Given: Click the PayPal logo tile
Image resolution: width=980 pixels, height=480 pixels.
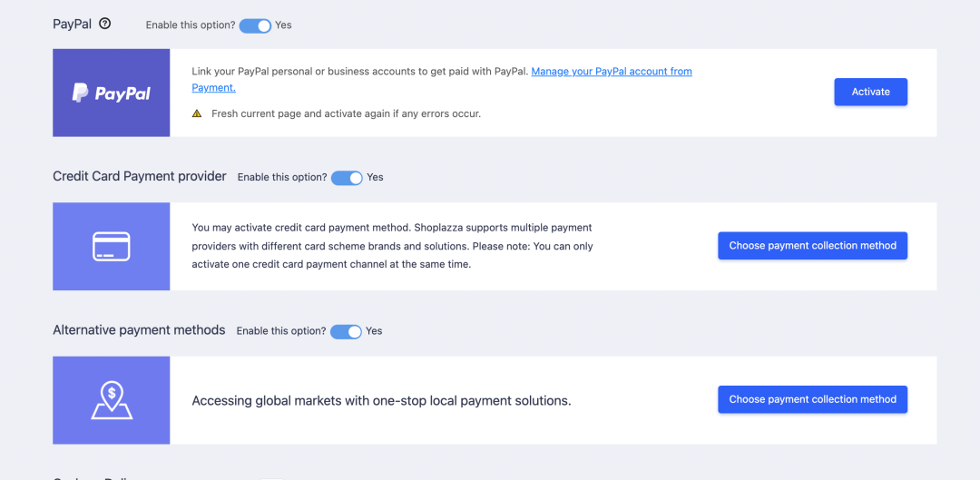Looking at the screenshot, I should click(x=112, y=93).
